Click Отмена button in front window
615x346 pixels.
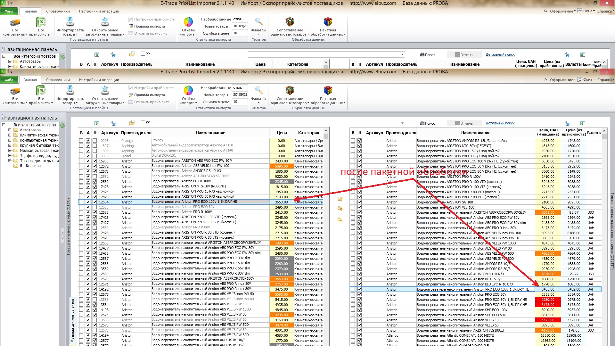[x=464, y=123]
